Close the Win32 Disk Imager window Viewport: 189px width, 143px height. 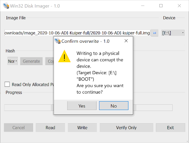(179, 6)
